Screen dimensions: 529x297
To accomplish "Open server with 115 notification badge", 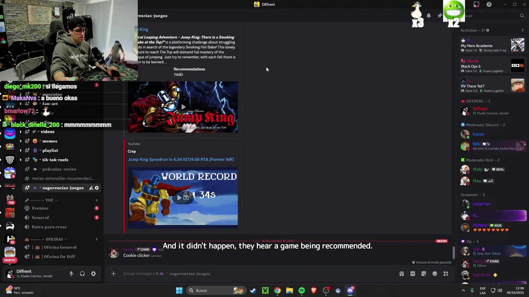I will click(x=10, y=200).
